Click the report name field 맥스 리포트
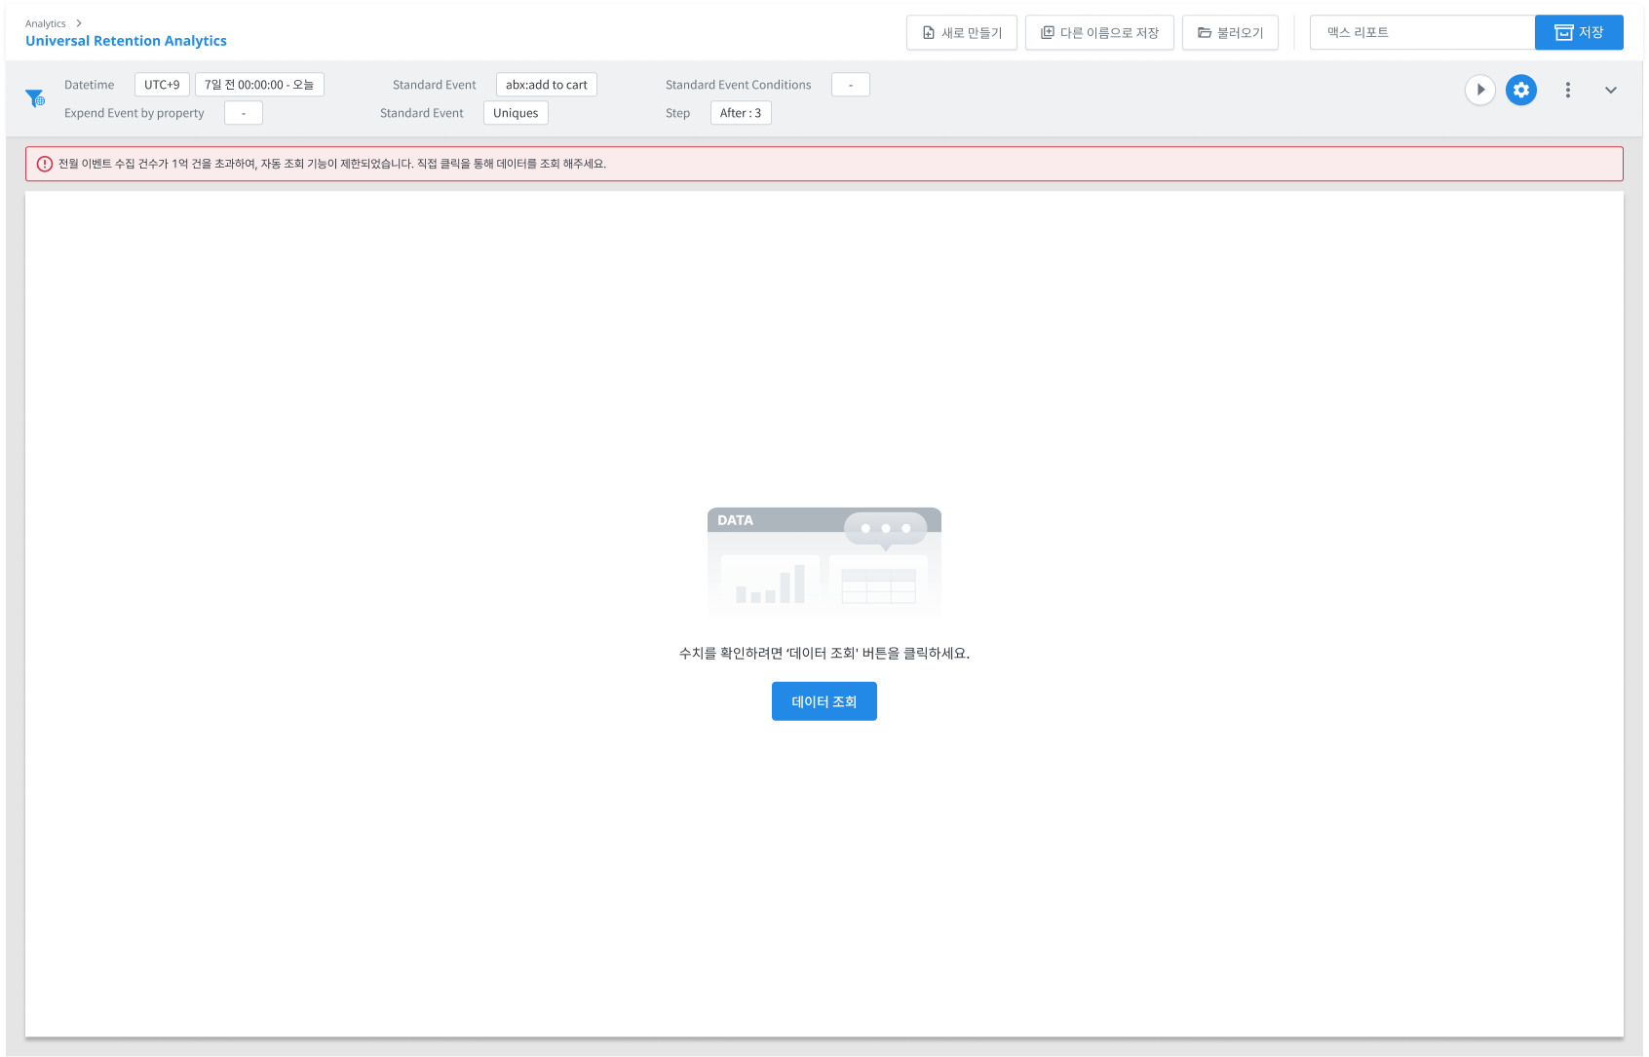This screenshot has height=1057, width=1649. pyautogui.click(x=1421, y=33)
